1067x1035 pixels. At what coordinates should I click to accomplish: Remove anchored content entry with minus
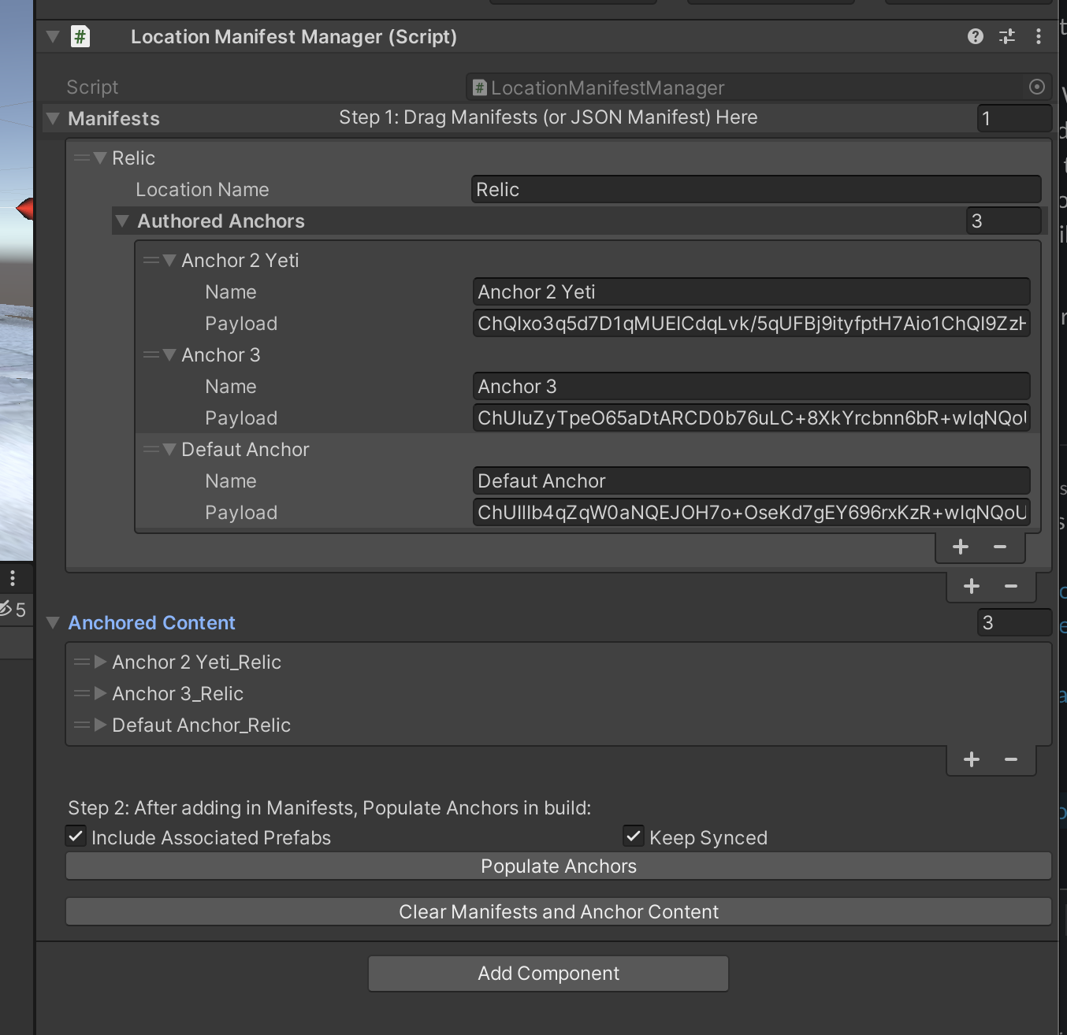(x=1011, y=759)
